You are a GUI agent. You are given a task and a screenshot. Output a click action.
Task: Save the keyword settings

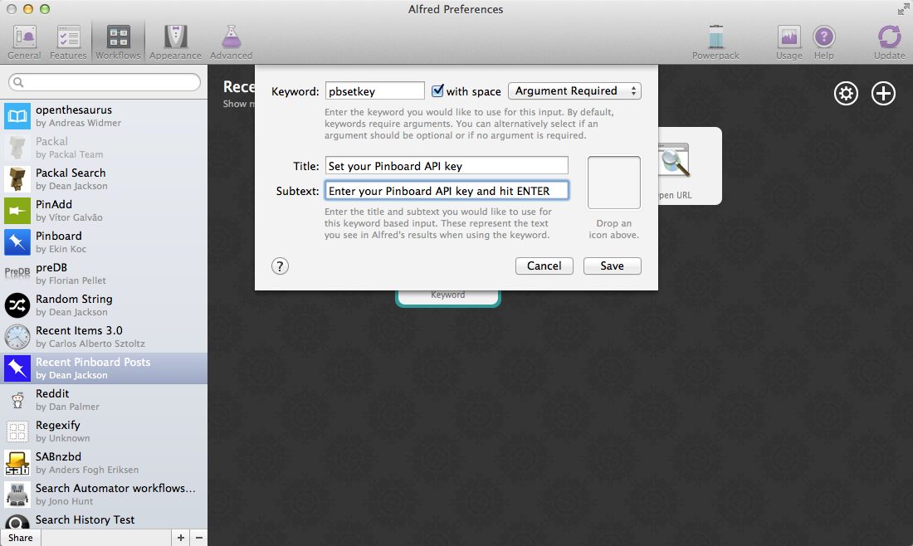[x=612, y=266]
